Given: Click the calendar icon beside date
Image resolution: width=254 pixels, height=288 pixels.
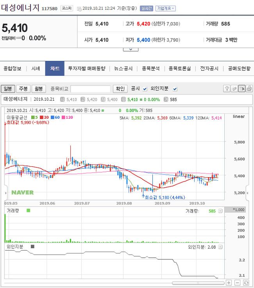Looking at the screenshot, I should pos(79,9).
